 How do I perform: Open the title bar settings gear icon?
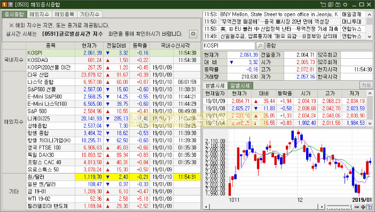345,5
